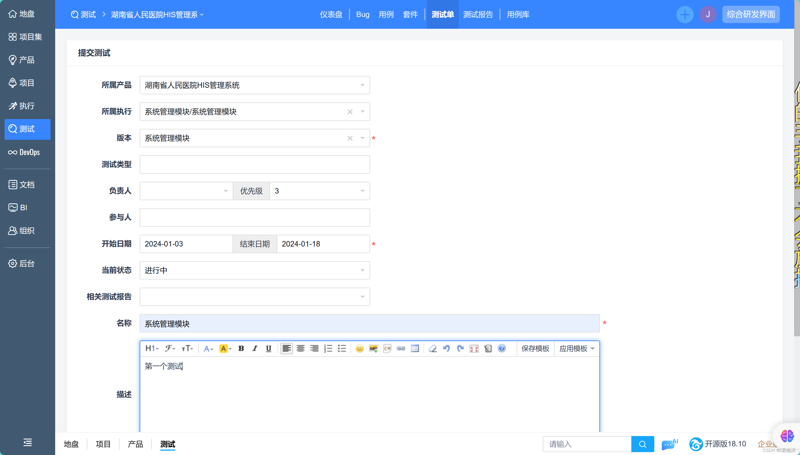Click the 测试类型 input field
Viewport: 800px width, 455px height.
point(254,165)
